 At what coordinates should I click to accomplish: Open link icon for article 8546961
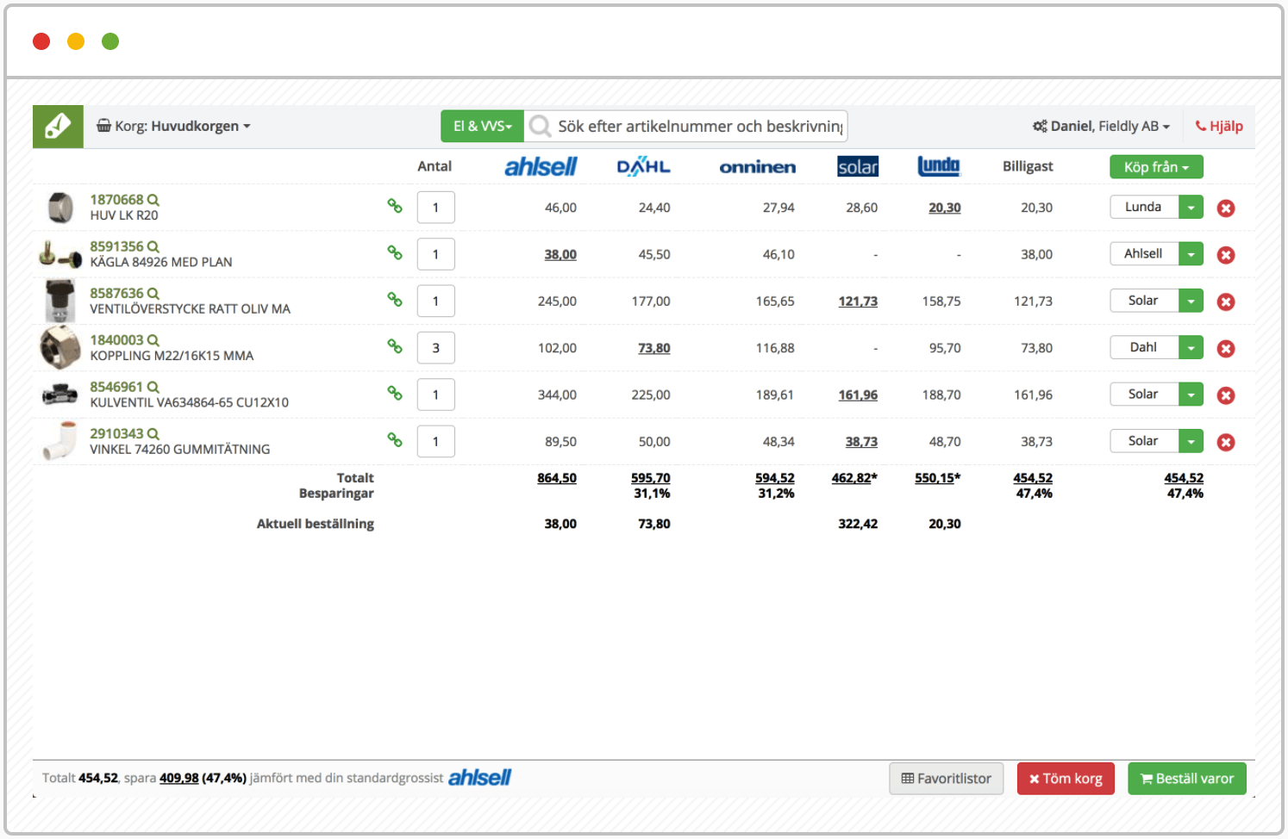395,393
